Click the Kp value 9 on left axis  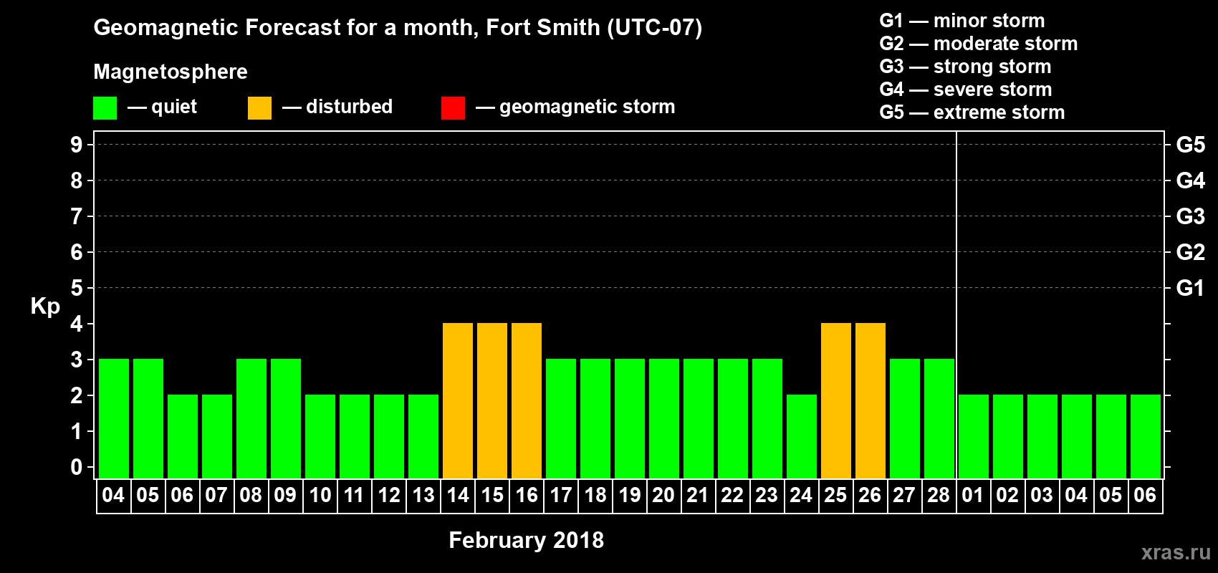77,145
